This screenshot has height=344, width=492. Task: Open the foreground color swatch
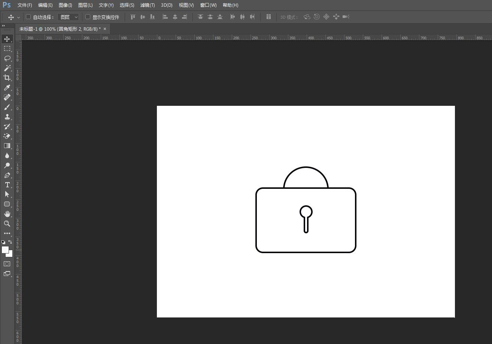[x=5, y=250]
